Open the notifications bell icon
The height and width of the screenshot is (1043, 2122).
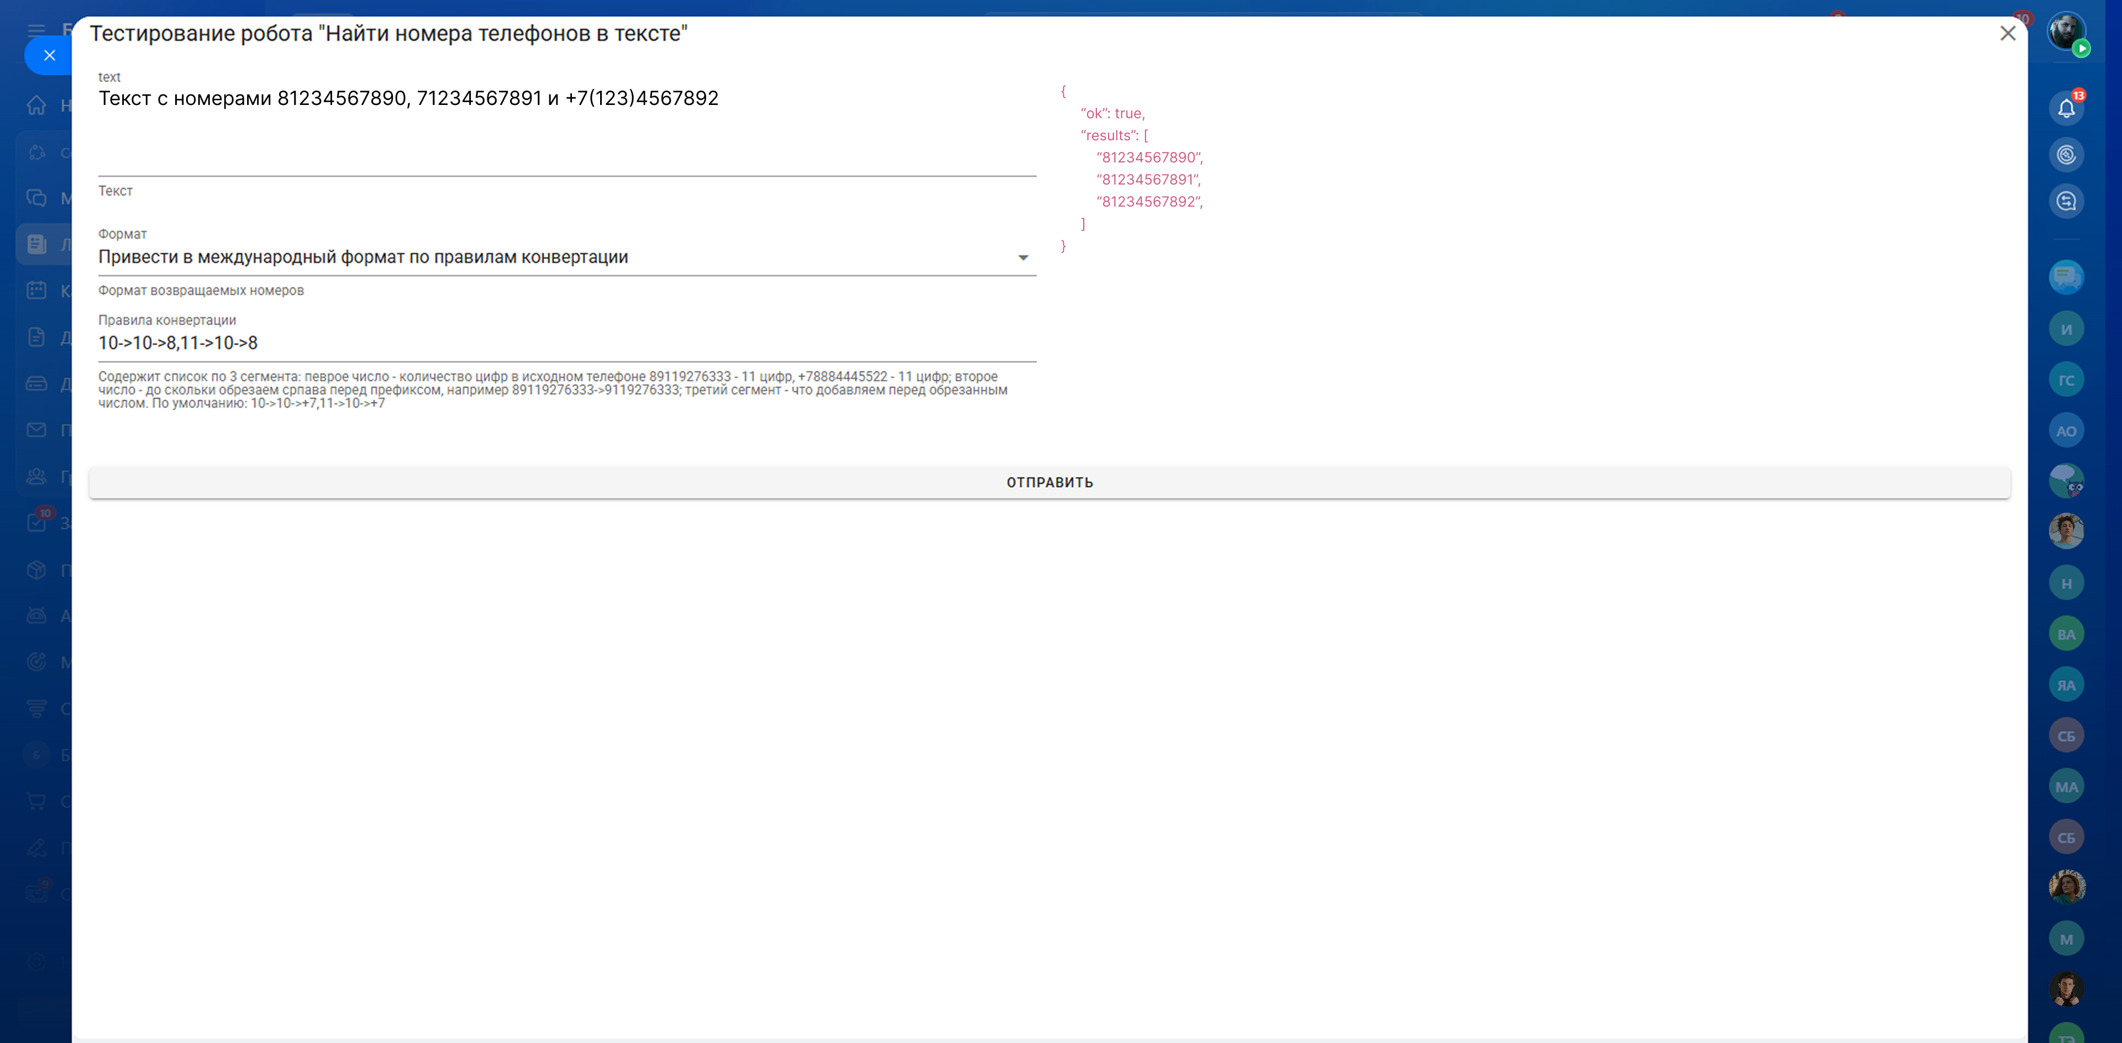[x=2066, y=109]
